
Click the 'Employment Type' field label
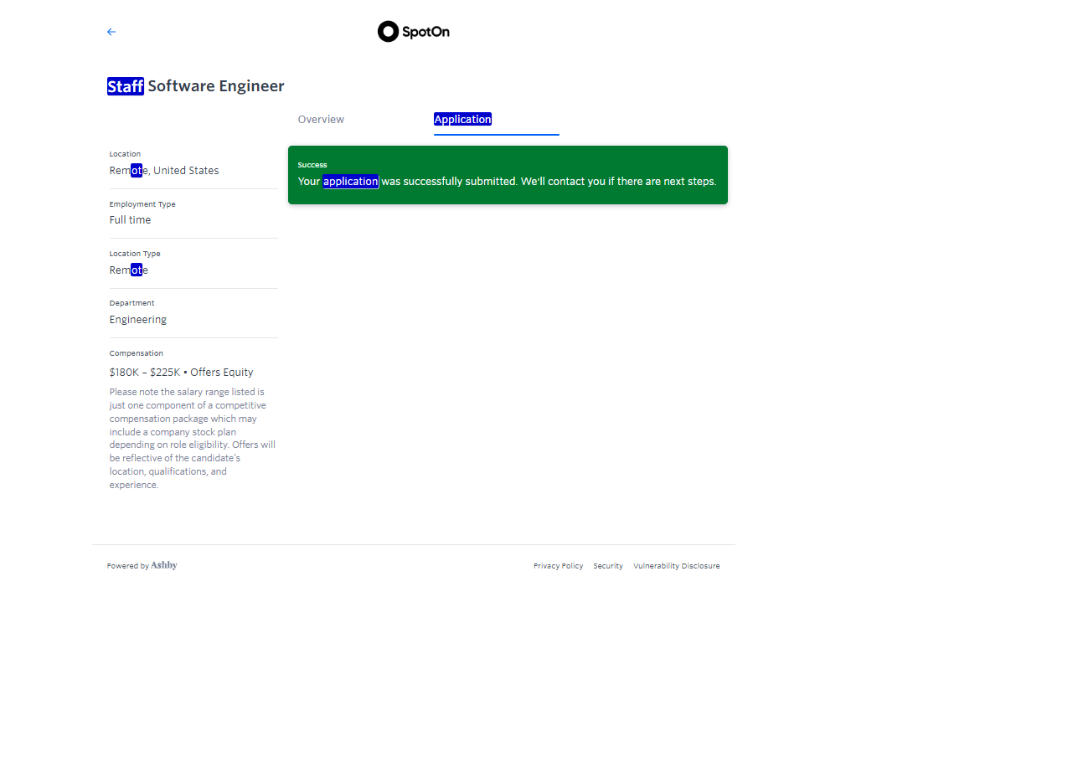[x=142, y=204]
